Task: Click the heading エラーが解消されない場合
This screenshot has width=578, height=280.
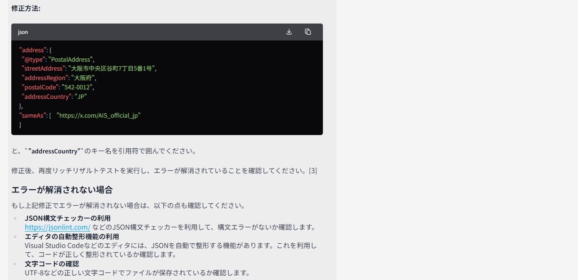Action: click(62, 190)
